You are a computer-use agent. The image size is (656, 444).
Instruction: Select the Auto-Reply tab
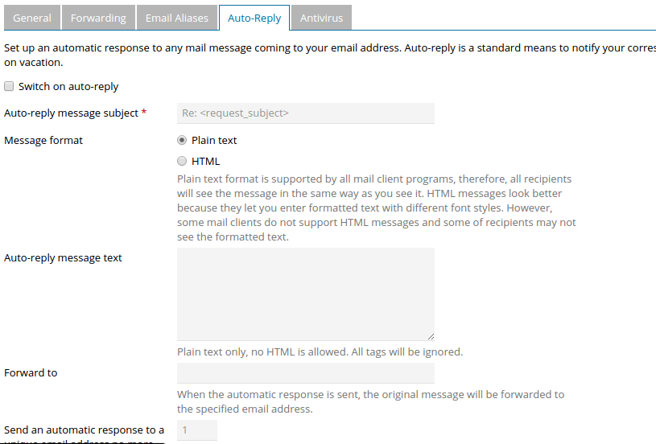tap(254, 18)
